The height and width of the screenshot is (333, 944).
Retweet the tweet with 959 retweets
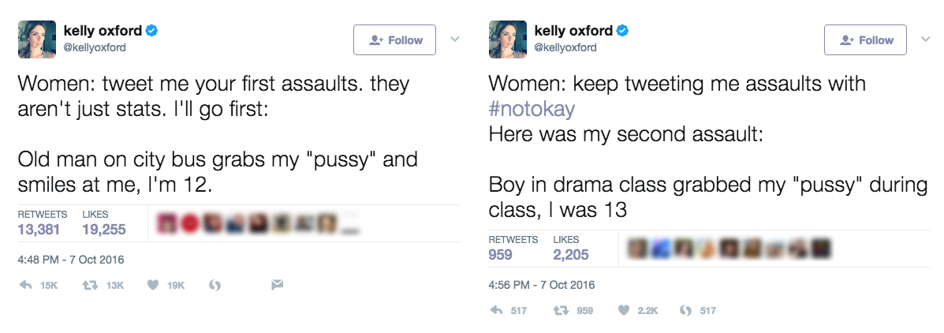[561, 311]
